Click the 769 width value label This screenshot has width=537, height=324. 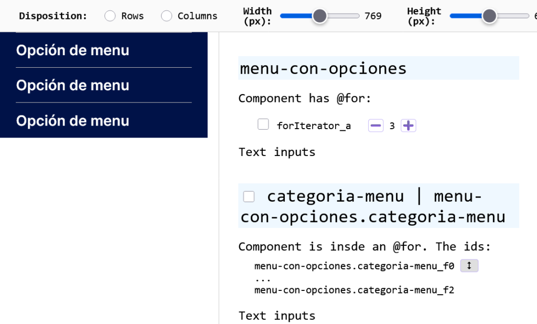pos(373,16)
